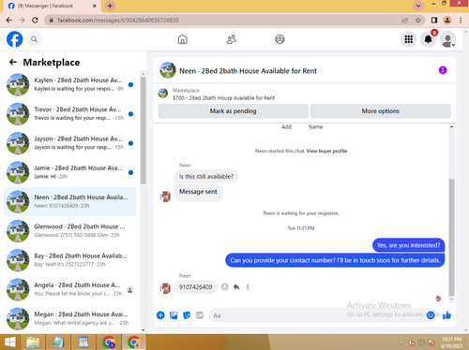Select the Neen conversation row
The height and width of the screenshot is (350, 469).
point(69,201)
